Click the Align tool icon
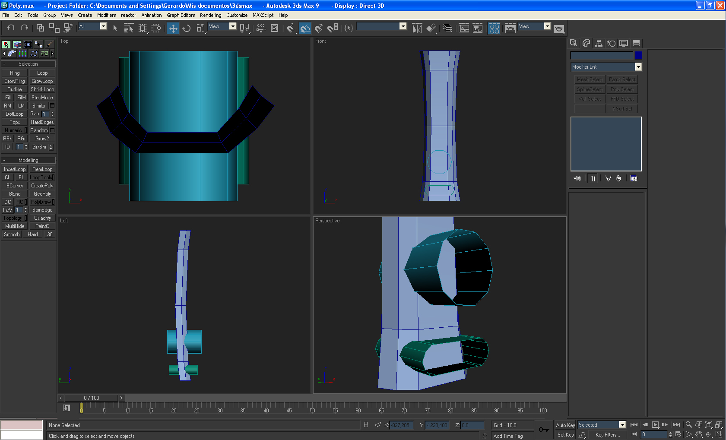Viewport: 726px width, 440px height. click(431, 28)
